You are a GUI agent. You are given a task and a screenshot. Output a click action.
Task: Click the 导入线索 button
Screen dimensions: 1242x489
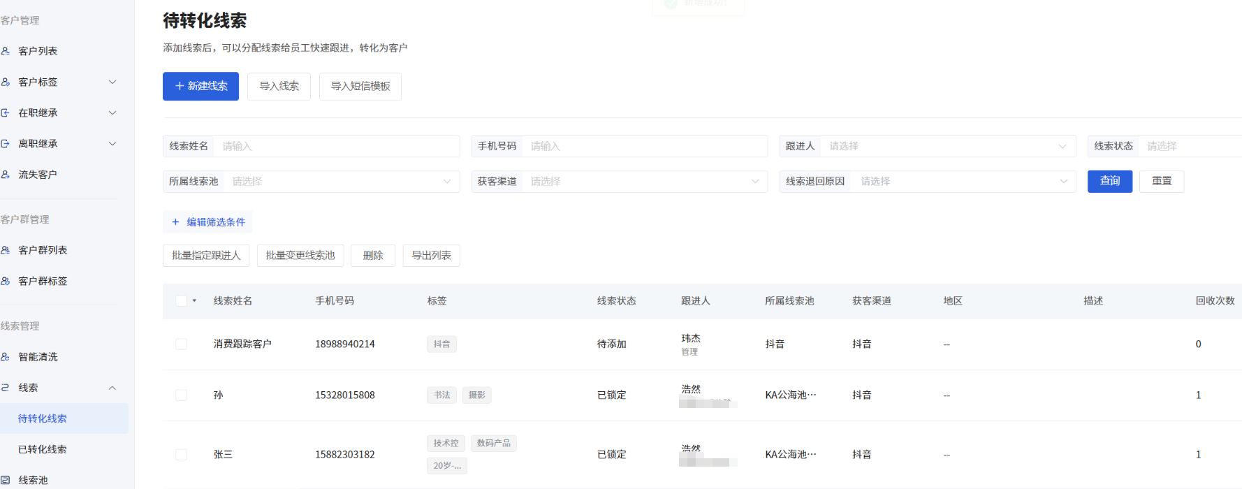(279, 86)
